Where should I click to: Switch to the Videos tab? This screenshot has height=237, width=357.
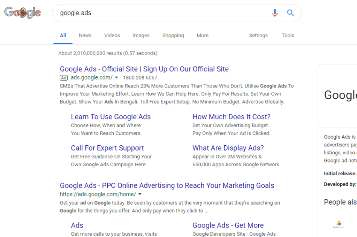[x=112, y=36]
